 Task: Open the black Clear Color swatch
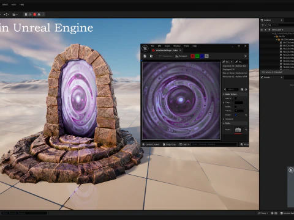239,103
